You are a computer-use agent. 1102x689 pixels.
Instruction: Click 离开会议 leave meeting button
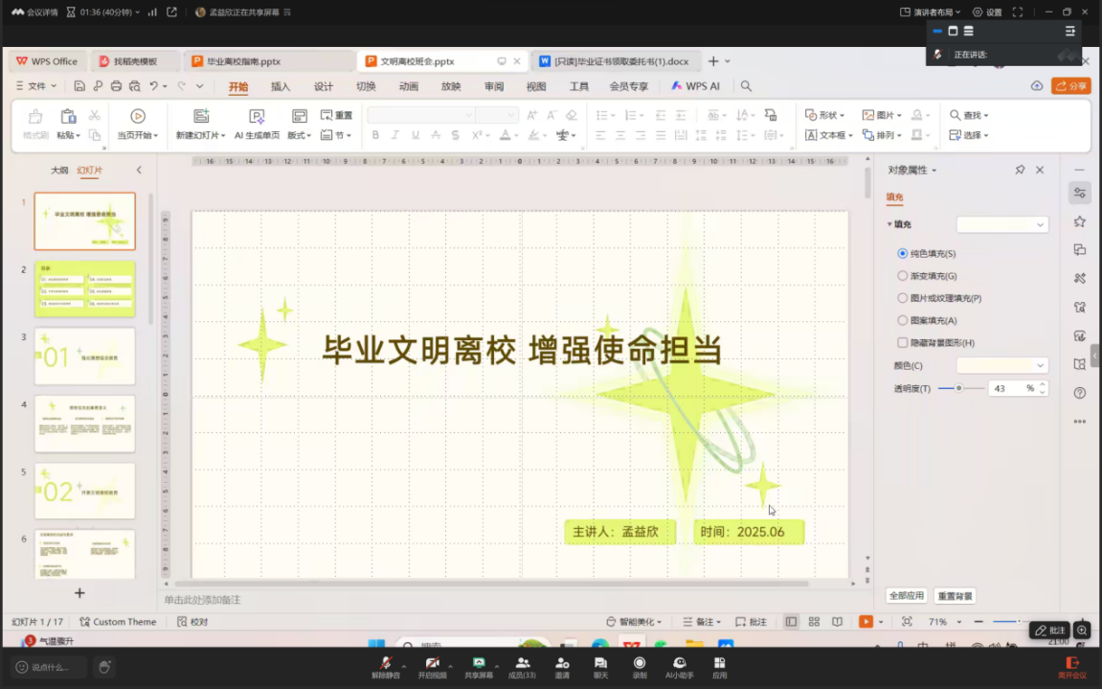tap(1071, 667)
